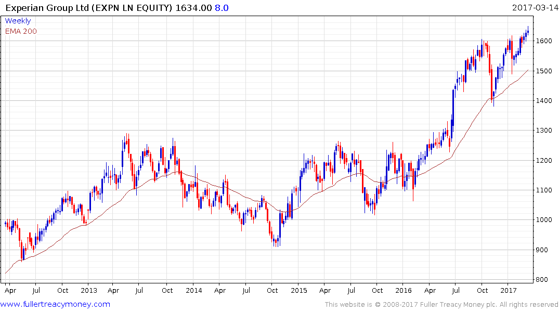Click the 2015 year label on time axis
This screenshot has width=559, height=312.
coord(299,290)
